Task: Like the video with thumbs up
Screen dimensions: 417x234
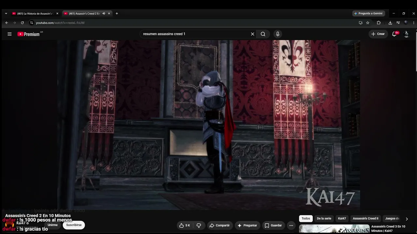Action: [184, 225]
